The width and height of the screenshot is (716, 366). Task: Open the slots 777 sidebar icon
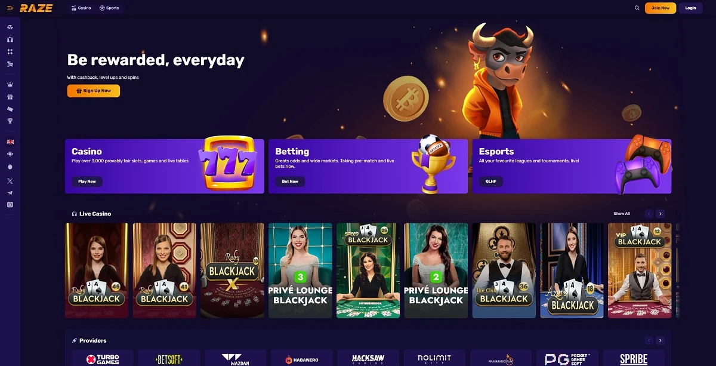pos(10,27)
